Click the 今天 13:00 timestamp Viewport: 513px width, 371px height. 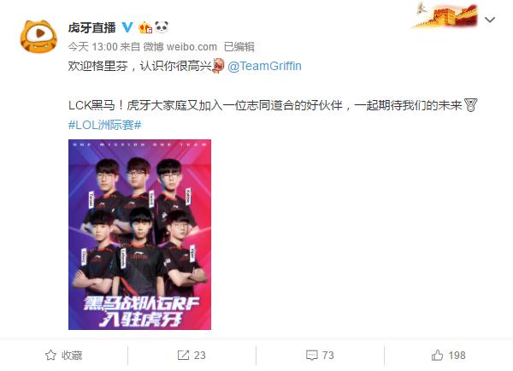tap(93, 47)
